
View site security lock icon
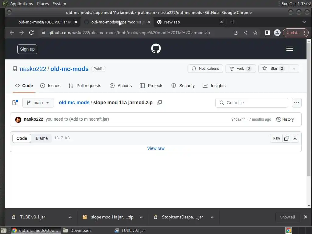(x=44, y=33)
